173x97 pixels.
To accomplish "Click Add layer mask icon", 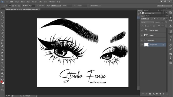I will [150, 94].
